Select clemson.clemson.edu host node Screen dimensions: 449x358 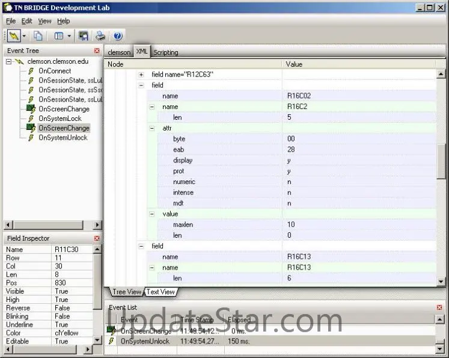click(58, 61)
